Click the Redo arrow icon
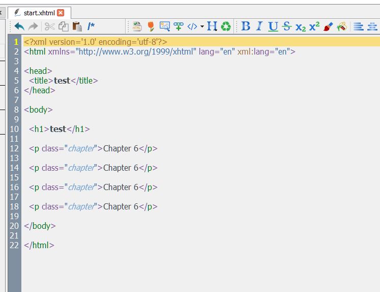 [x=33, y=26]
